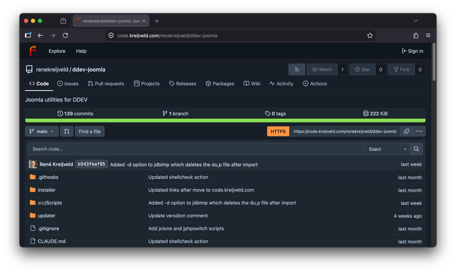The image size is (456, 273).
Task: Select HTTPS clone protocol
Action: coord(278,131)
